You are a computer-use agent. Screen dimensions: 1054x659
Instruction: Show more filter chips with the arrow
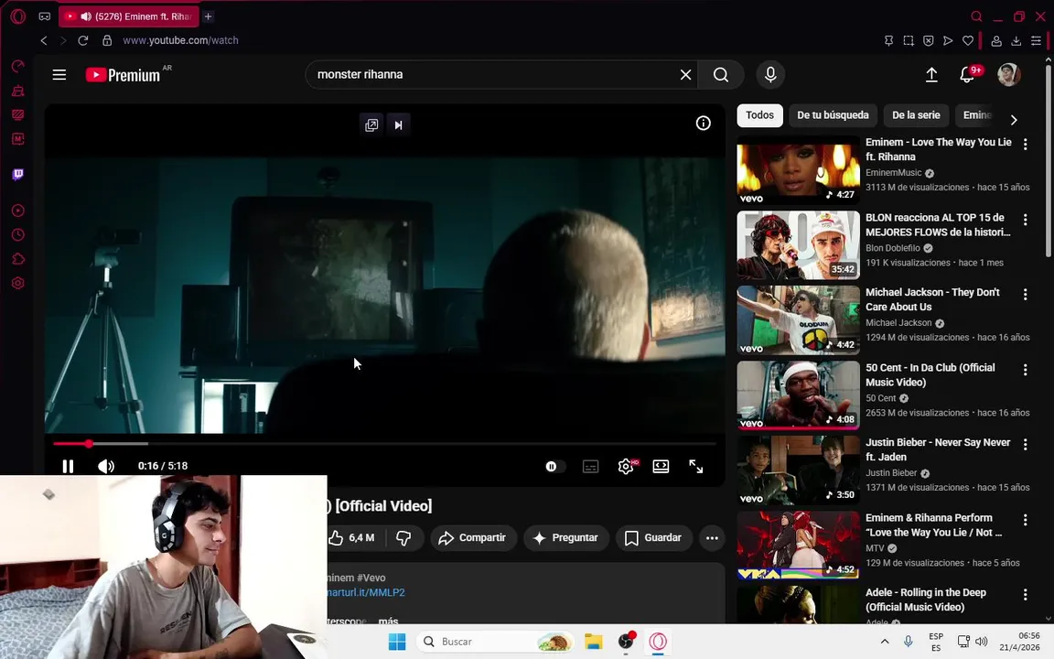pos(1014,120)
